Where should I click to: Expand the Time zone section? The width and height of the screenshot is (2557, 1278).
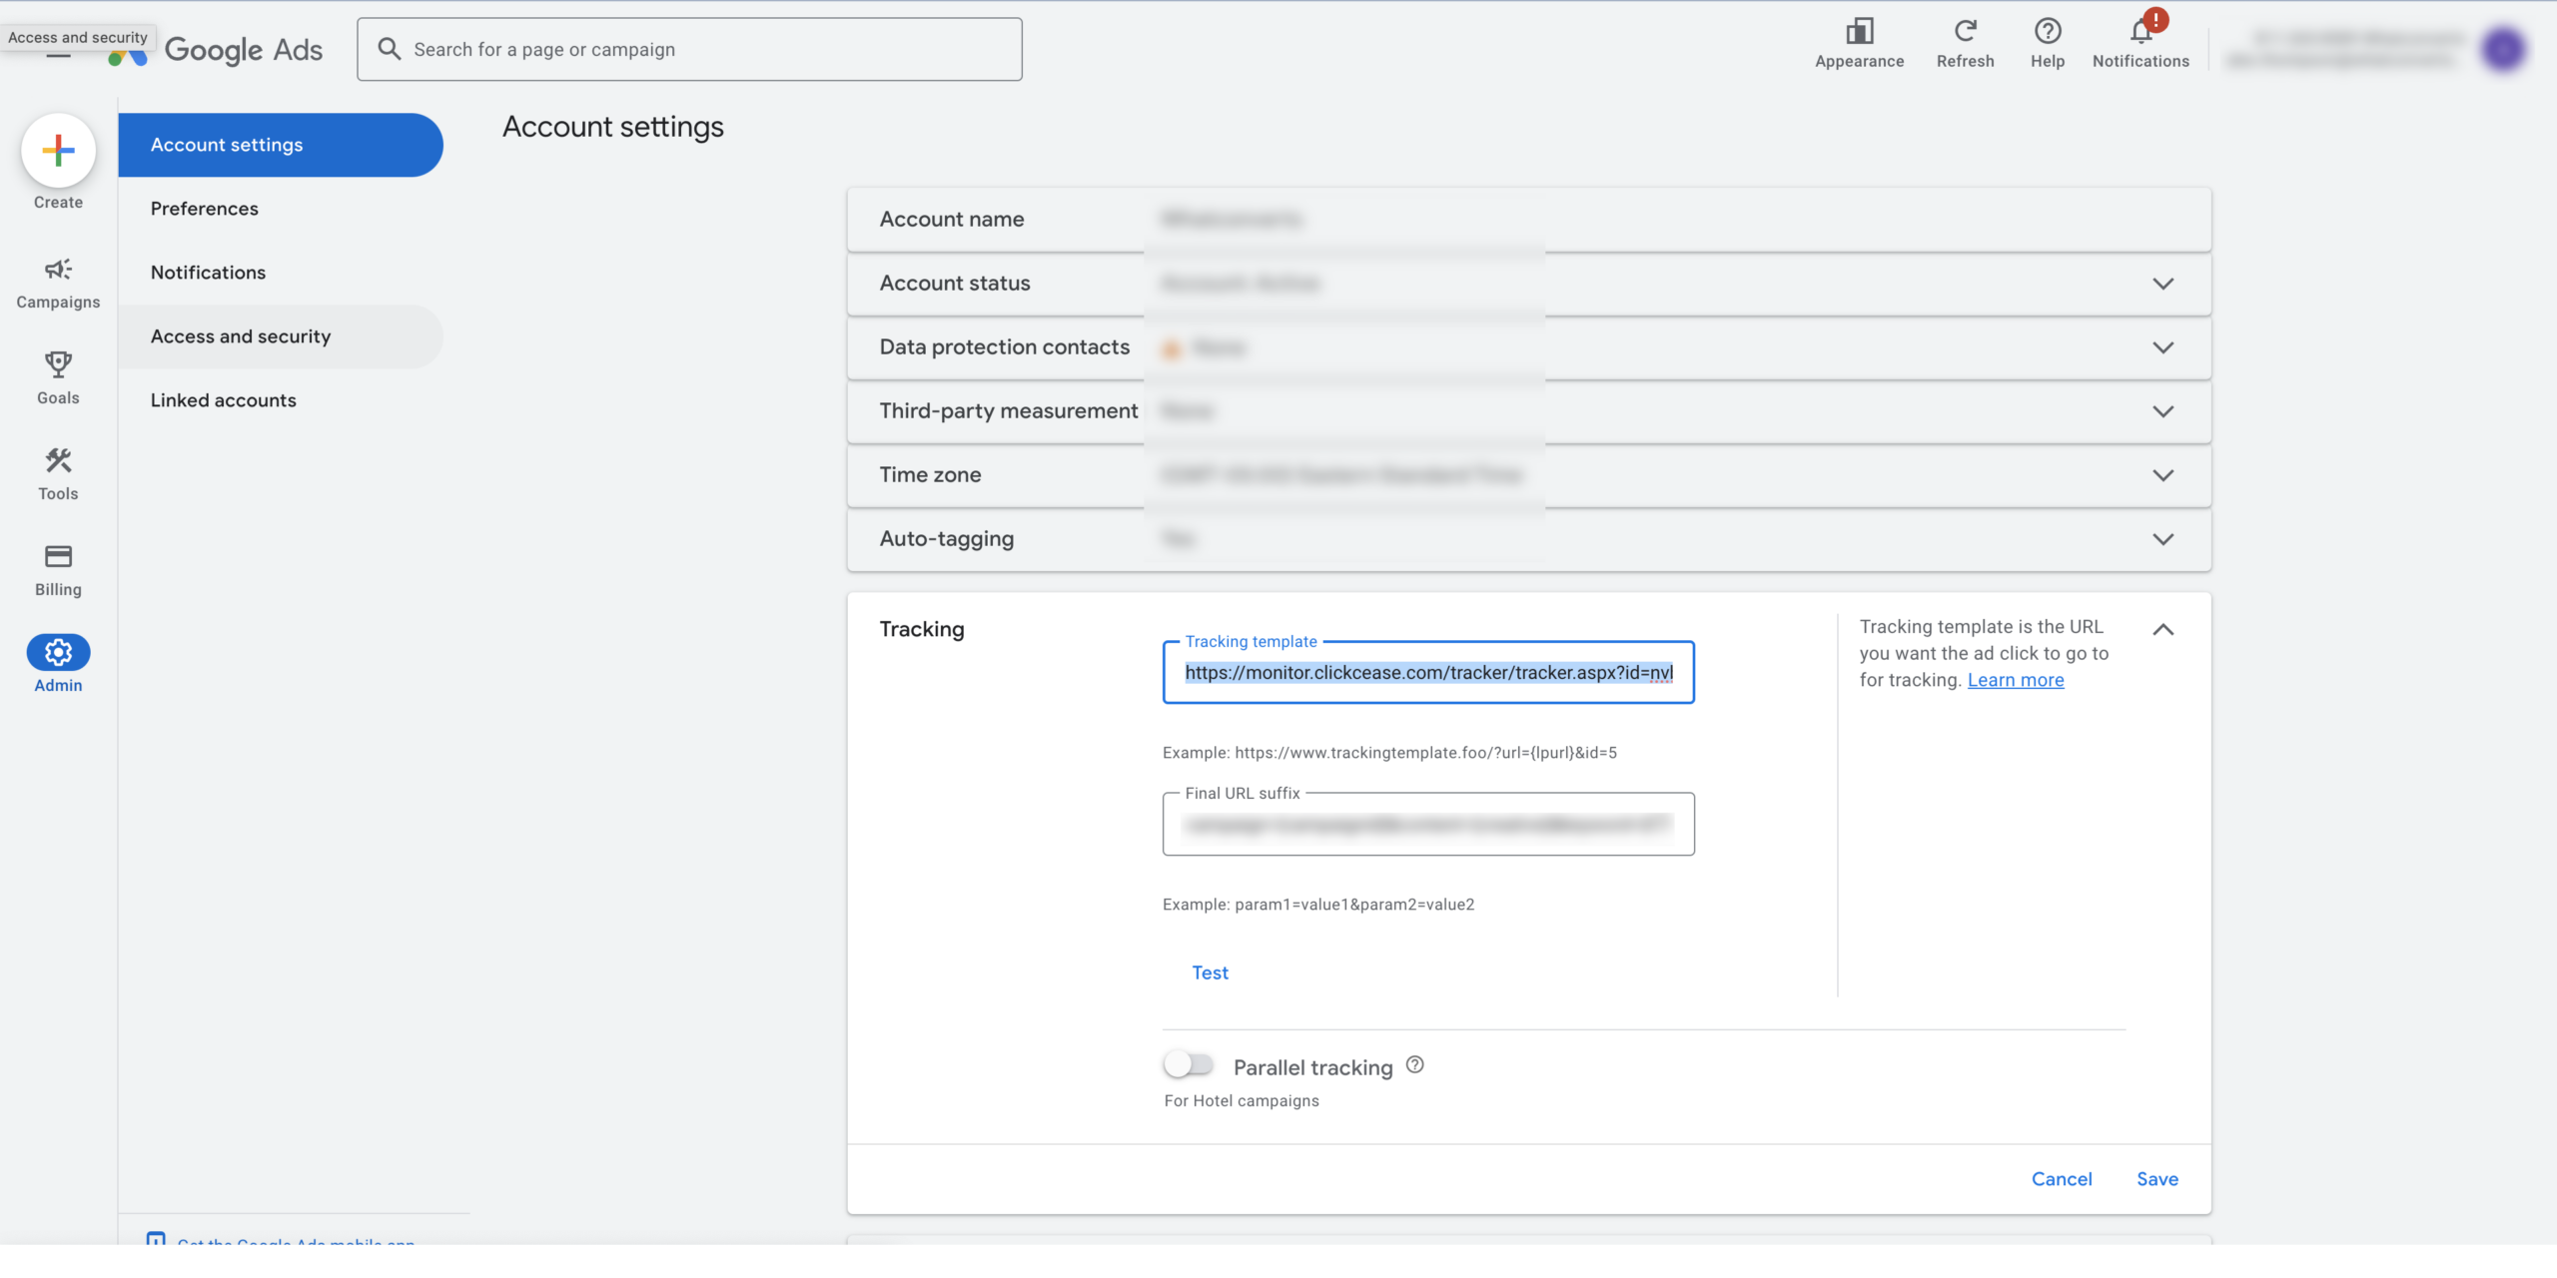[2163, 475]
